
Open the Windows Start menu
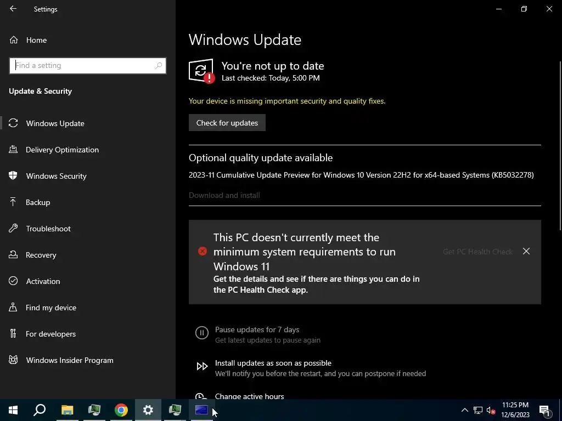(x=13, y=410)
